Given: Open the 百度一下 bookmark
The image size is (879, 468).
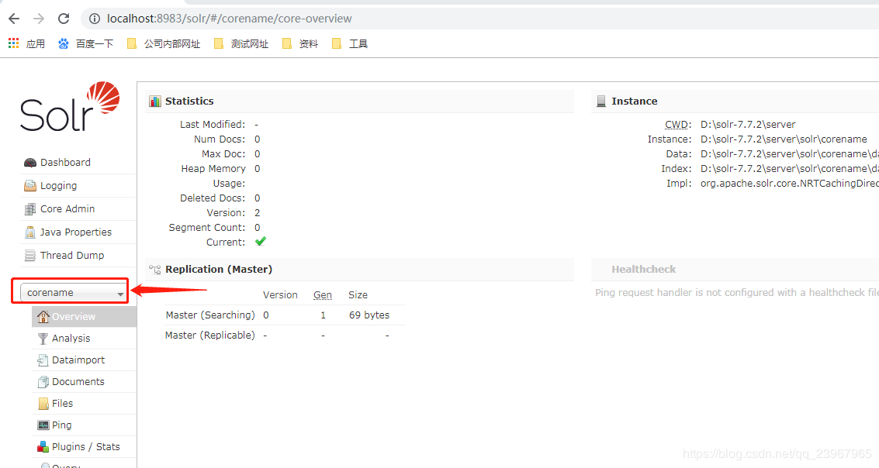Looking at the screenshot, I should click(86, 43).
